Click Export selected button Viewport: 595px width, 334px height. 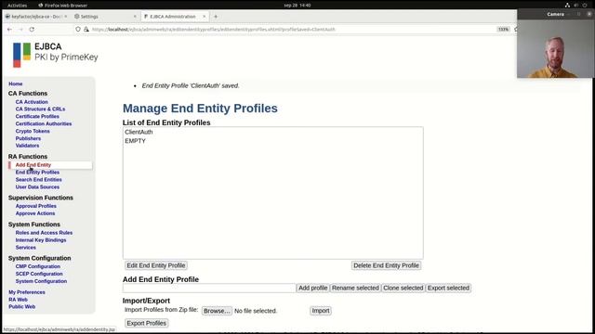tap(448, 288)
